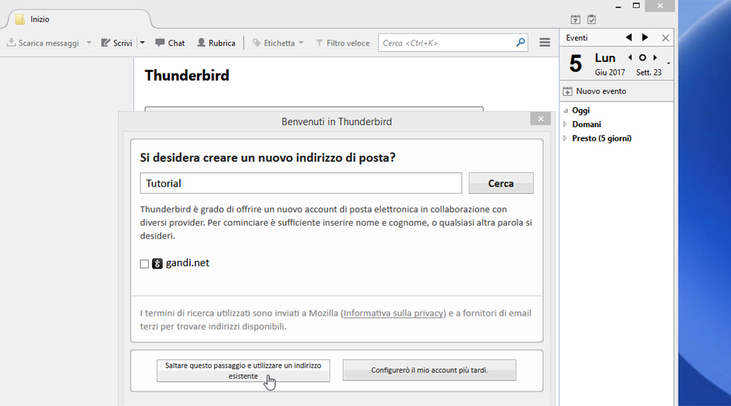The width and height of the screenshot is (731, 406).
Task: Click Nuovo evento button
Action: (x=595, y=91)
